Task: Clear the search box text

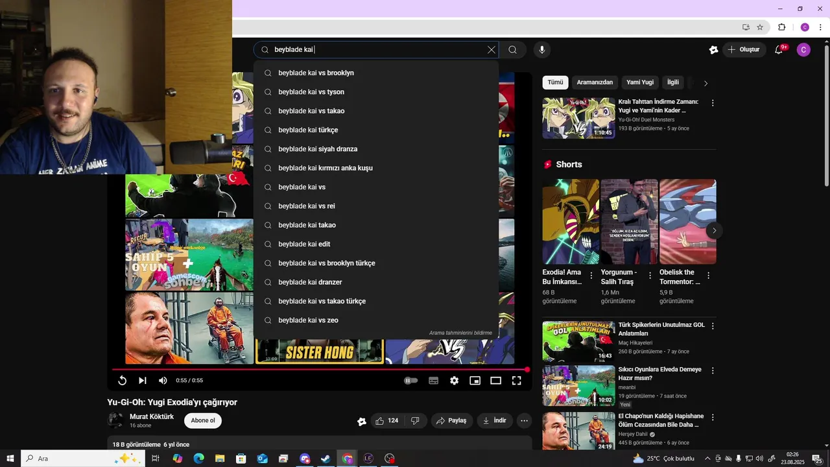Action: (x=492, y=50)
